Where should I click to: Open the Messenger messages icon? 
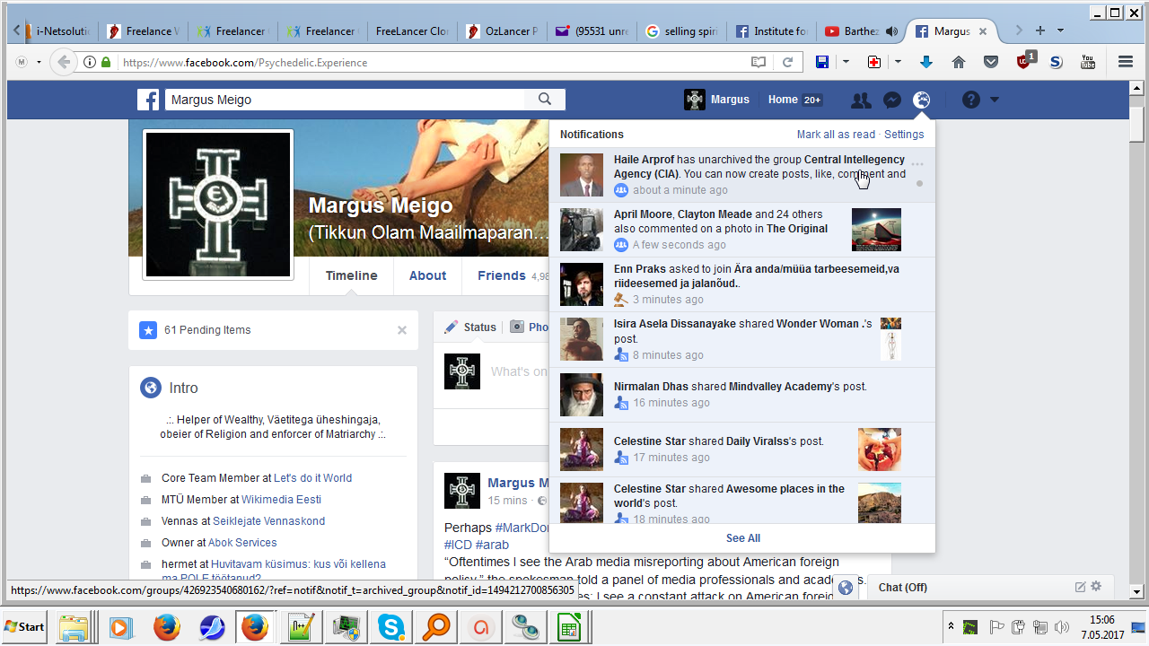tap(891, 100)
